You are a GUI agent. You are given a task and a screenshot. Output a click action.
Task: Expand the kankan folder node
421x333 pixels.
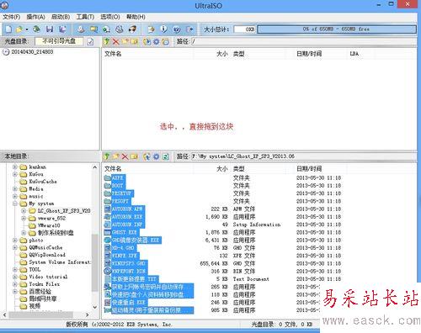tap(15, 167)
